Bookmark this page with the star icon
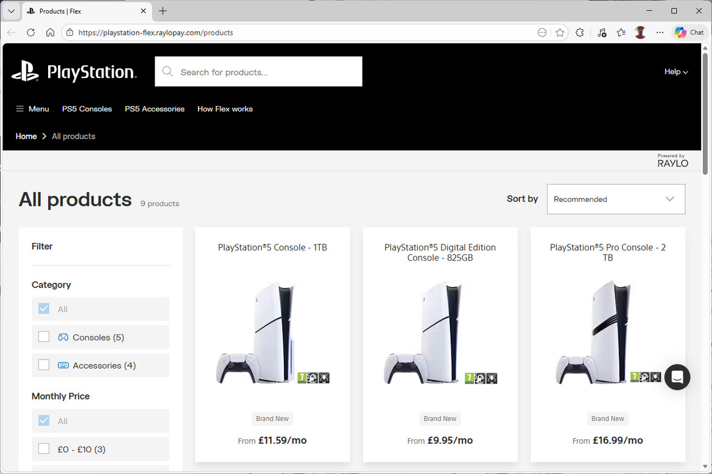This screenshot has height=474, width=712. pos(560,33)
